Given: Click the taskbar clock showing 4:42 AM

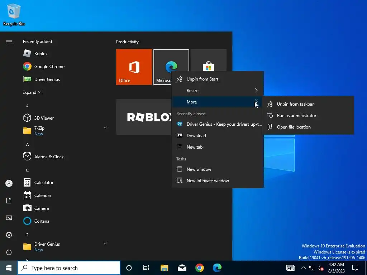Looking at the screenshot, I should [x=336, y=268].
